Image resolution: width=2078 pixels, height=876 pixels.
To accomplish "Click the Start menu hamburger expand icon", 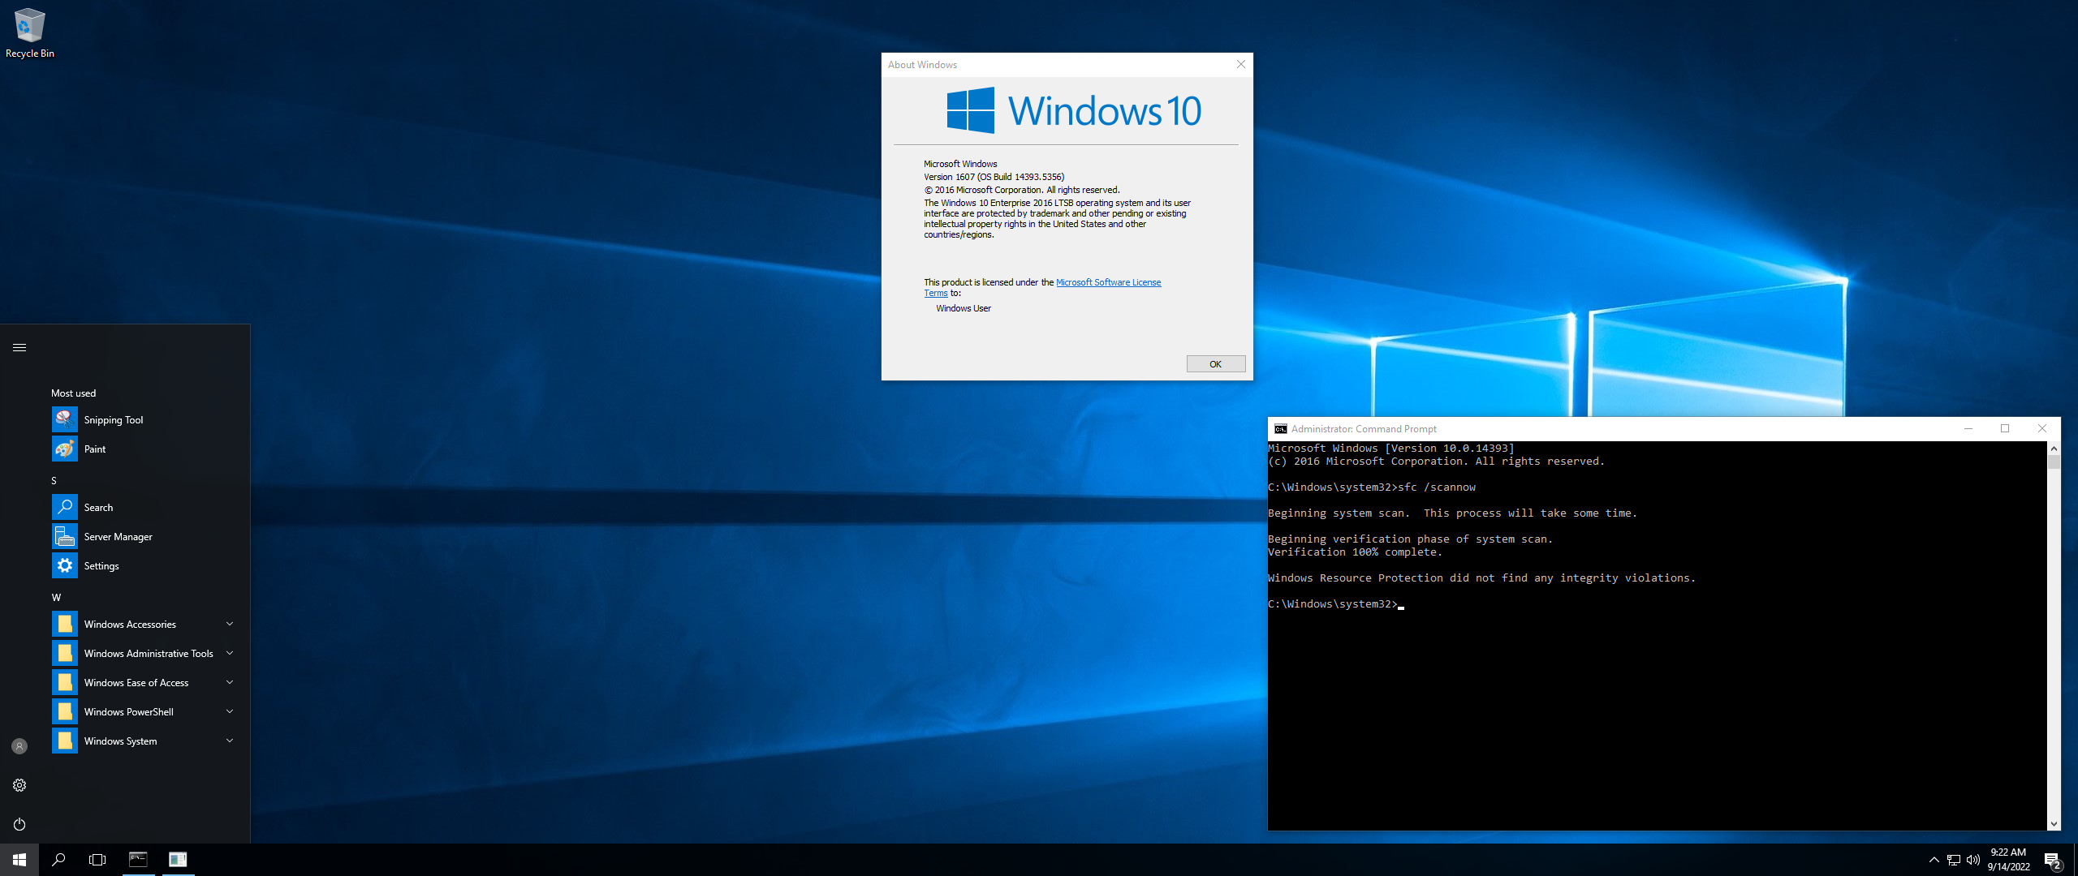I will pos(19,347).
